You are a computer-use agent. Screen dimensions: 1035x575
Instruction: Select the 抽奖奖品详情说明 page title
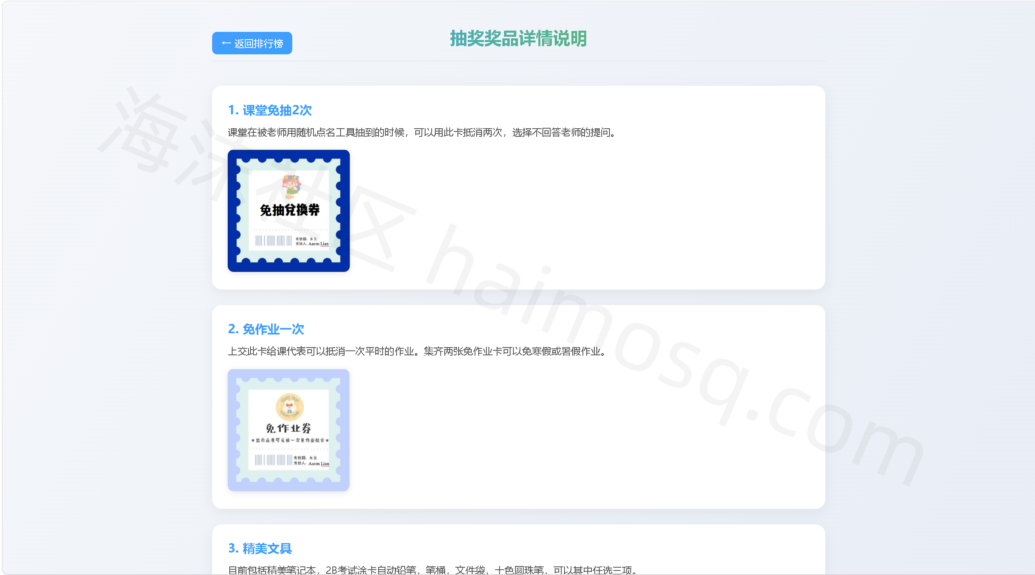pyautogui.click(x=518, y=39)
